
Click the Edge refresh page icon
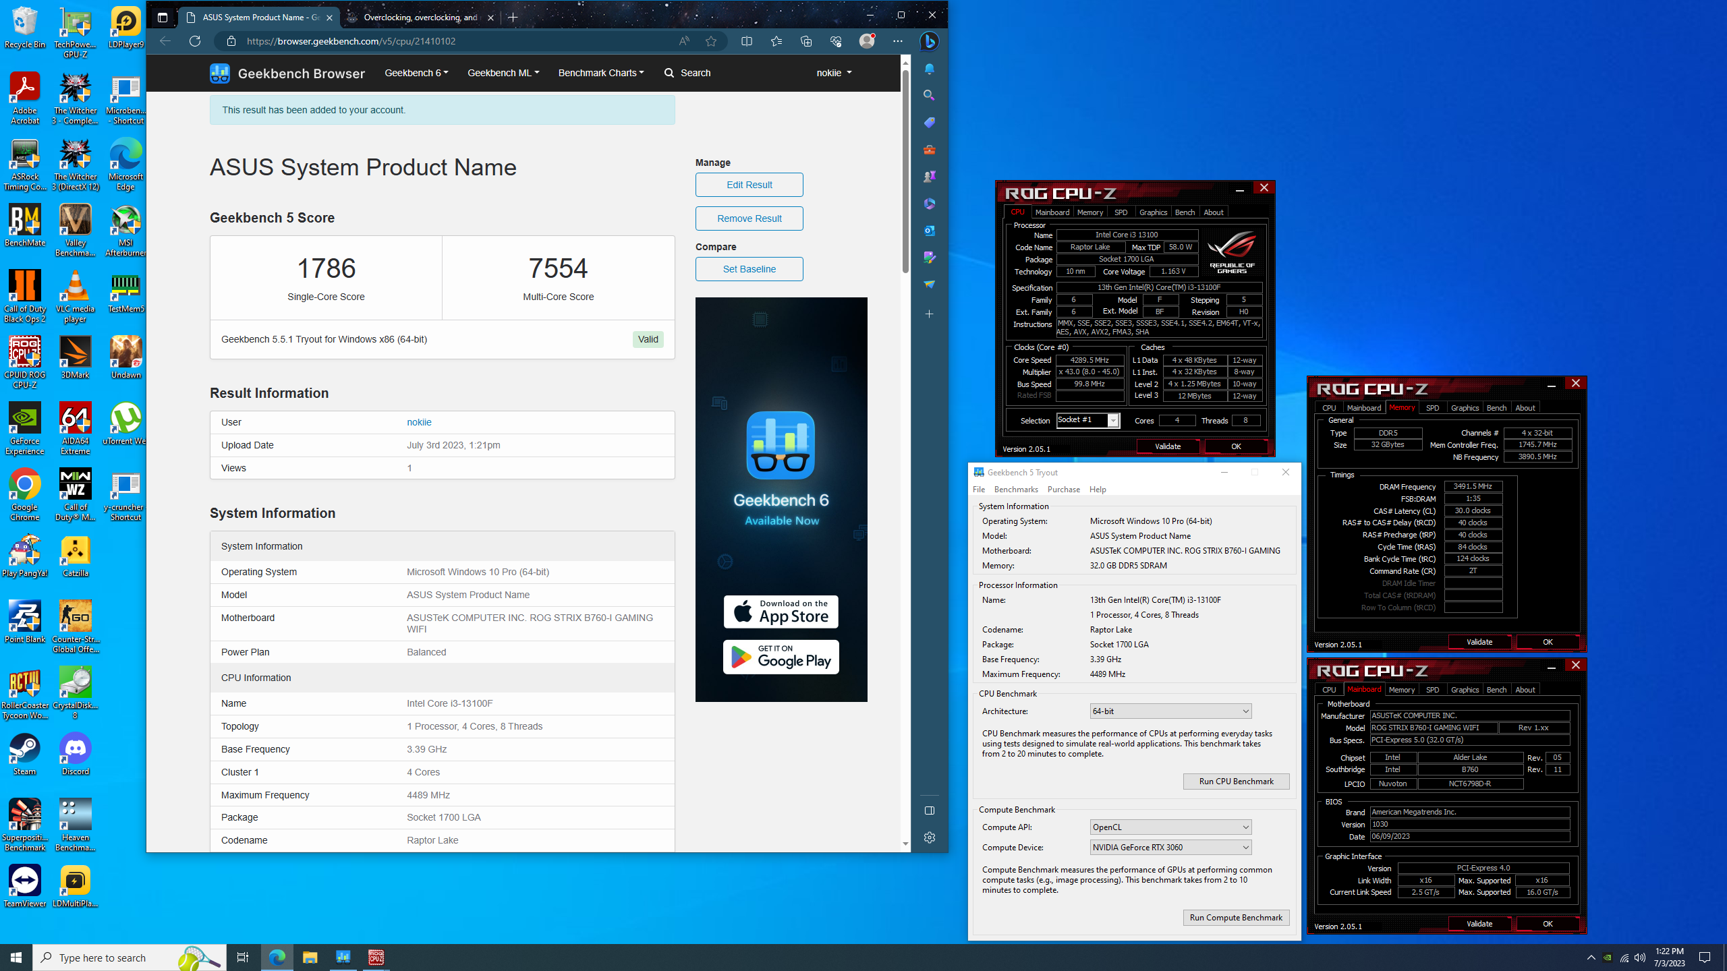click(195, 41)
